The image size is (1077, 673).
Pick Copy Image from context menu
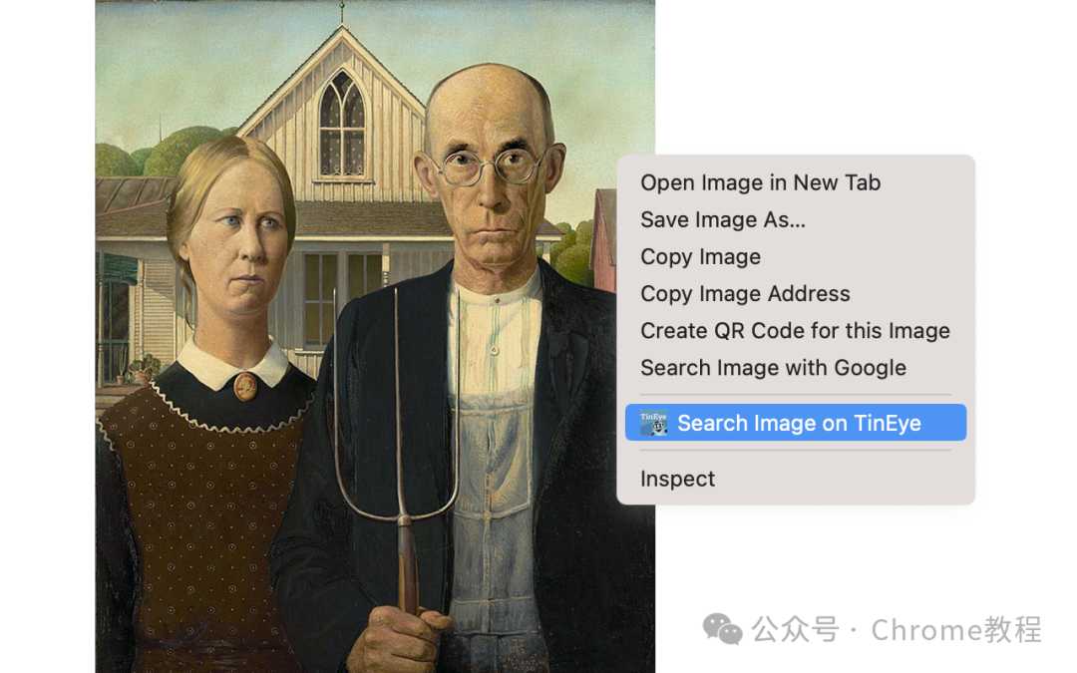(701, 257)
